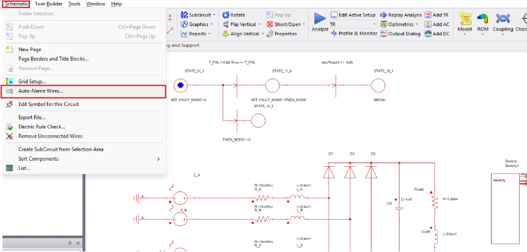Click the Add DC icon

click(428, 34)
